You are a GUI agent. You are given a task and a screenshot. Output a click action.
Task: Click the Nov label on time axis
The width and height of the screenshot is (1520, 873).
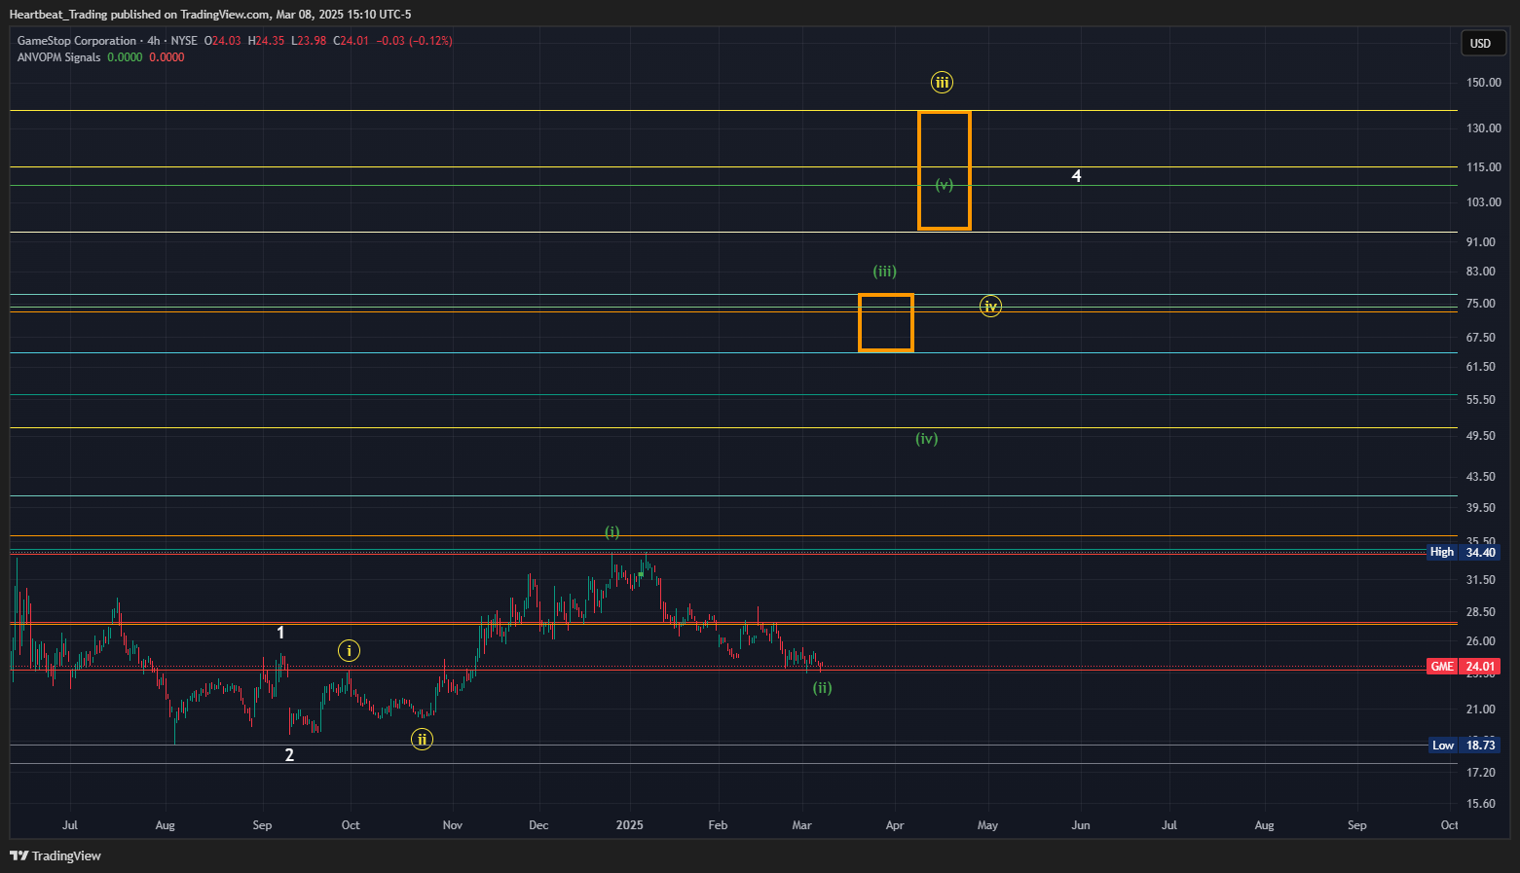[453, 825]
